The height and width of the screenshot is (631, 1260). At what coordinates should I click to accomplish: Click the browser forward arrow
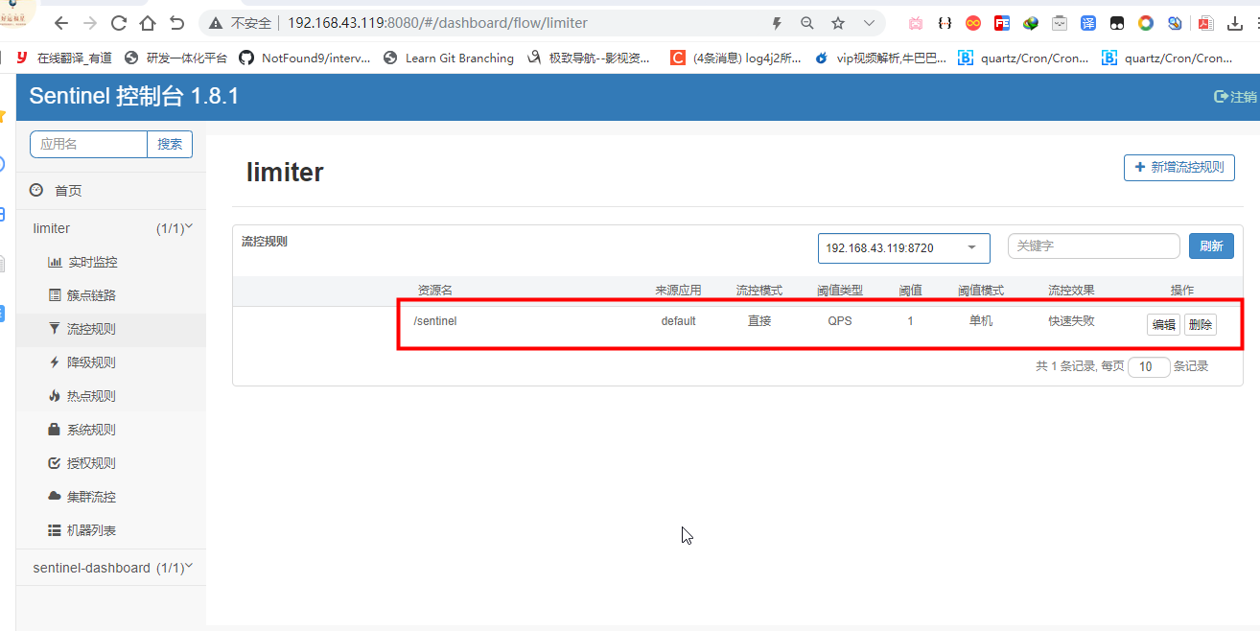coord(90,23)
